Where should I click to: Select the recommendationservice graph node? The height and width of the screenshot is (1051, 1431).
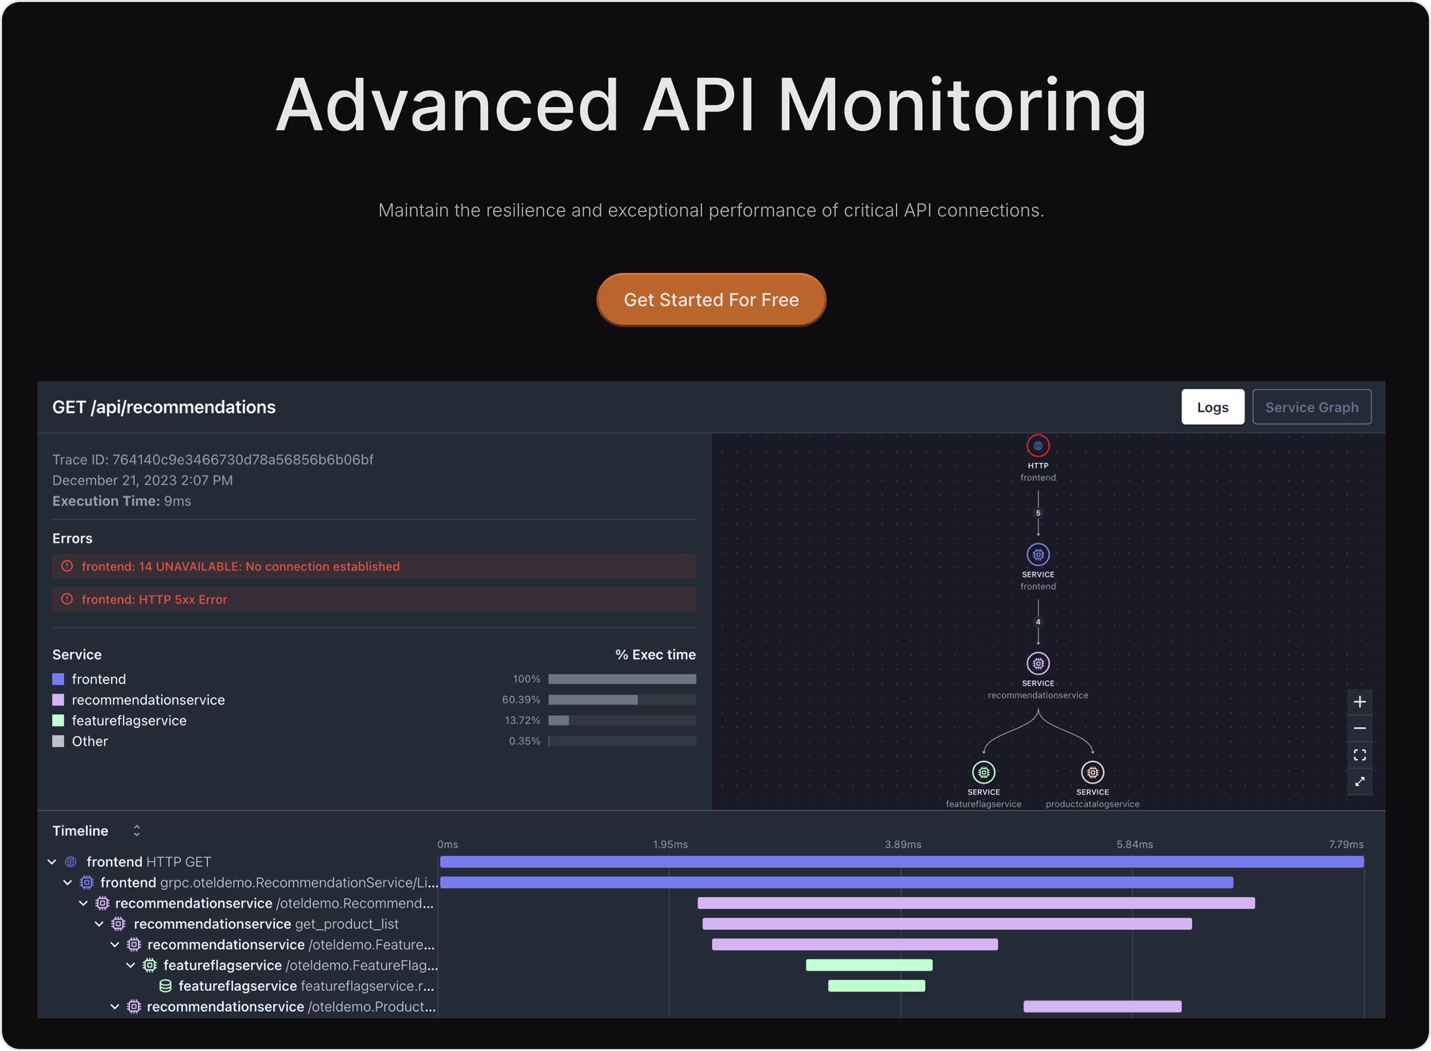tap(1038, 664)
